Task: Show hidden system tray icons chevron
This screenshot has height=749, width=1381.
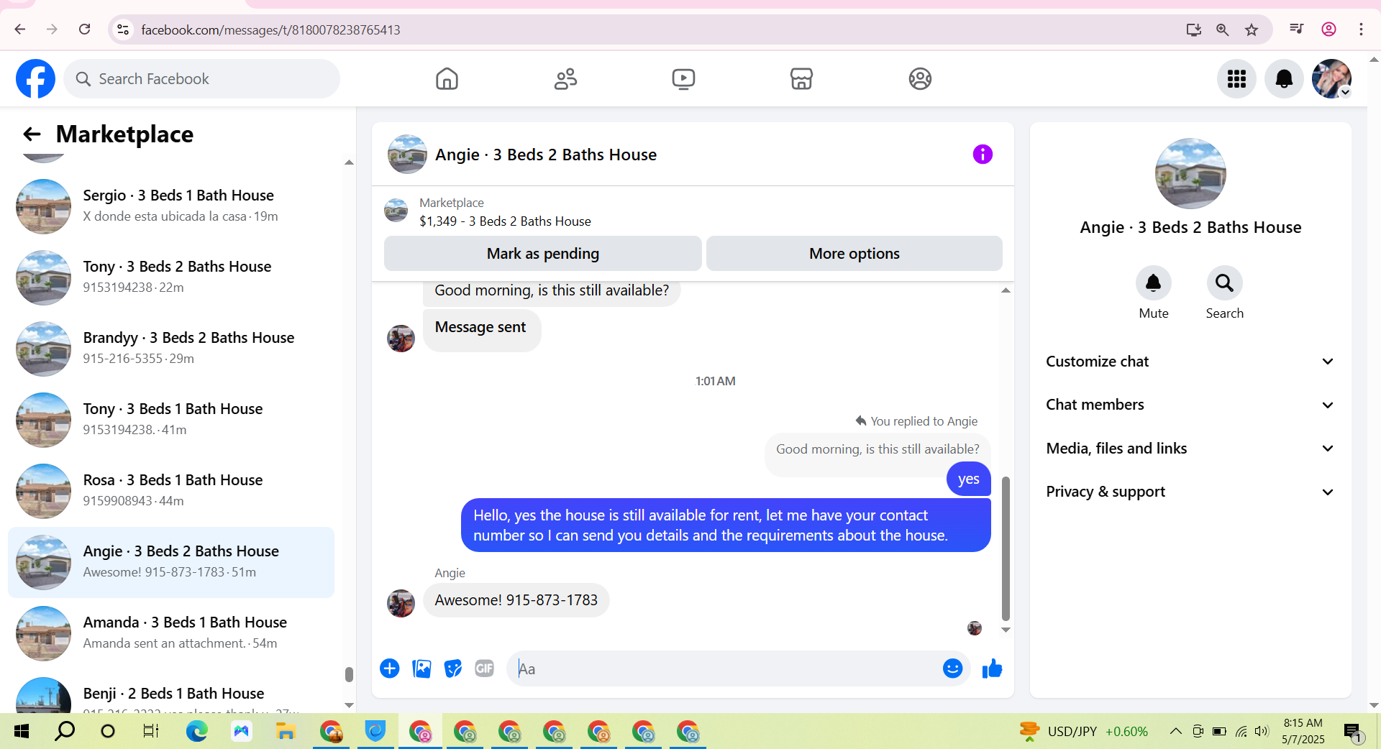Action: (x=1175, y=731)
